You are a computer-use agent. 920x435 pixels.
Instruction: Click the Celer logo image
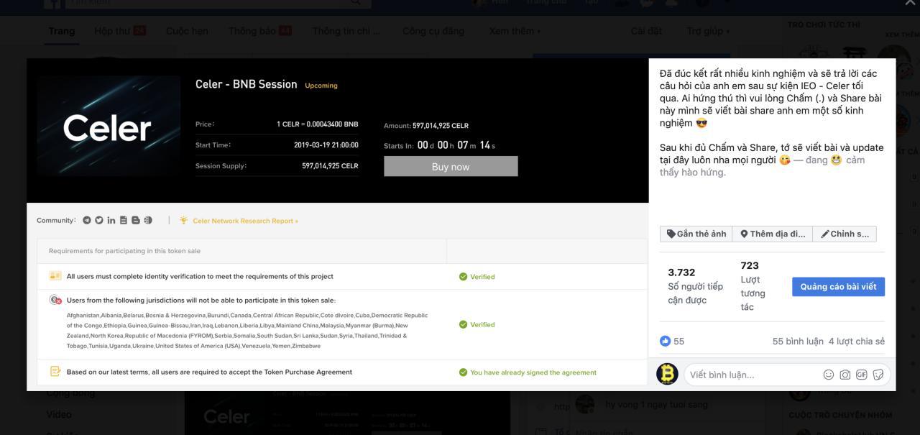click(108, 127)
